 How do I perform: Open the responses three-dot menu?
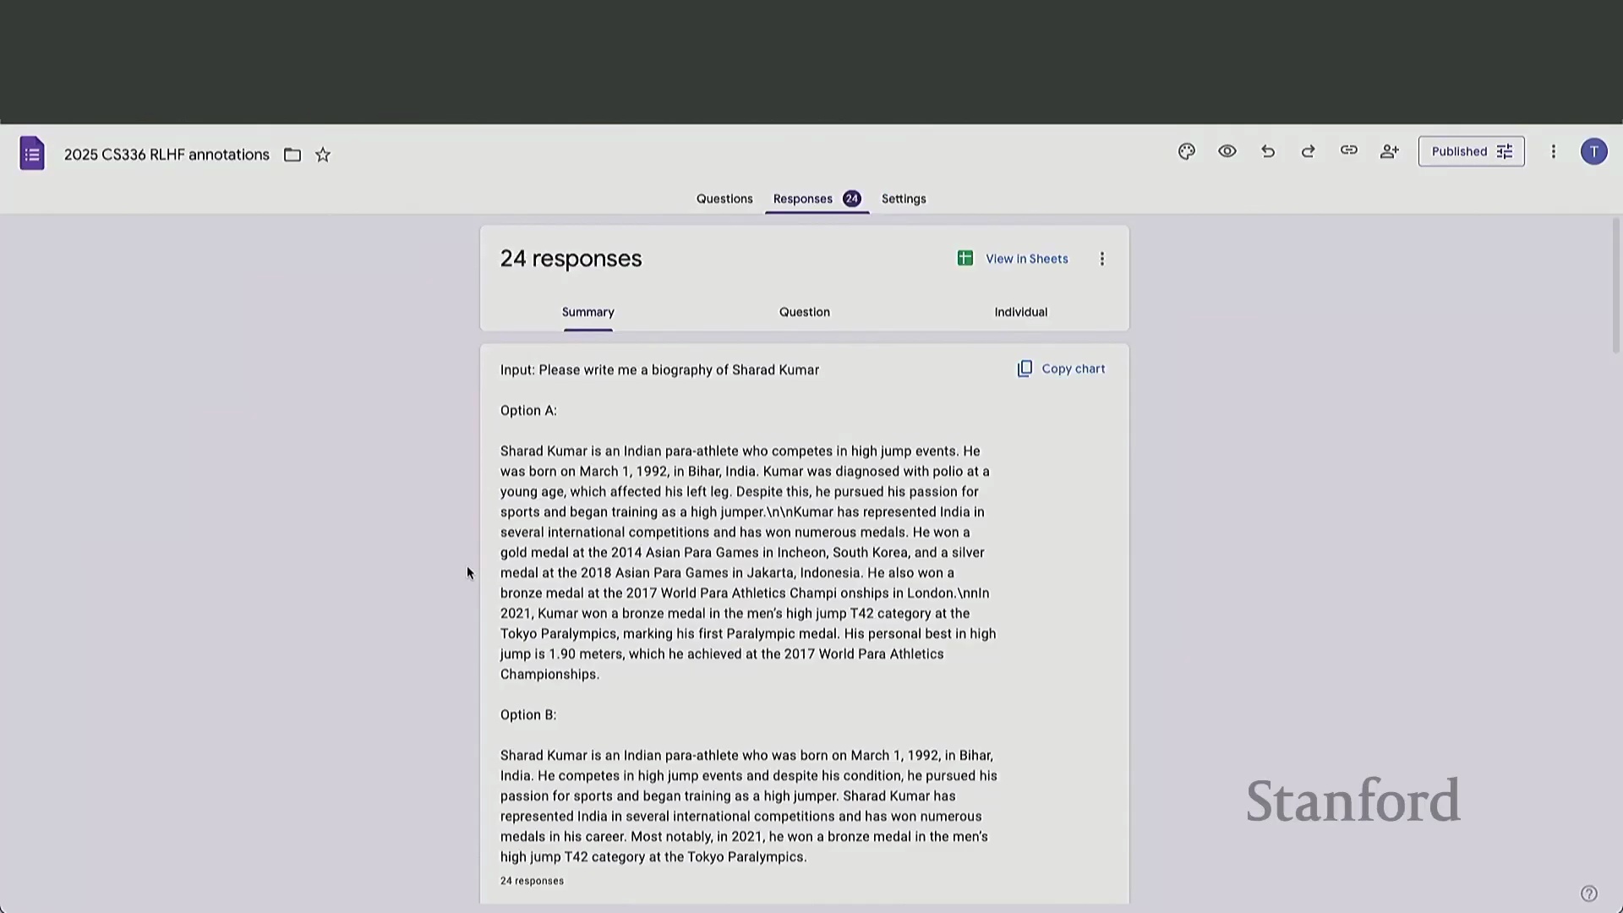pyautogui.click(x=1101, y=259)
